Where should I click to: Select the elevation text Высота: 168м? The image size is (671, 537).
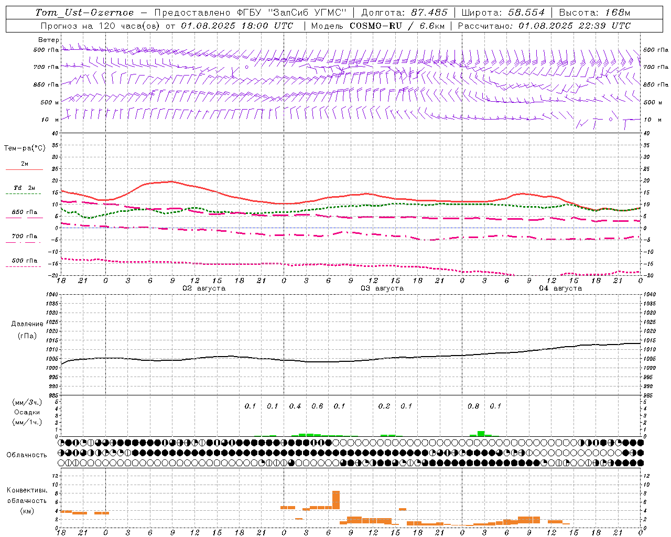[x=595, y=13]
